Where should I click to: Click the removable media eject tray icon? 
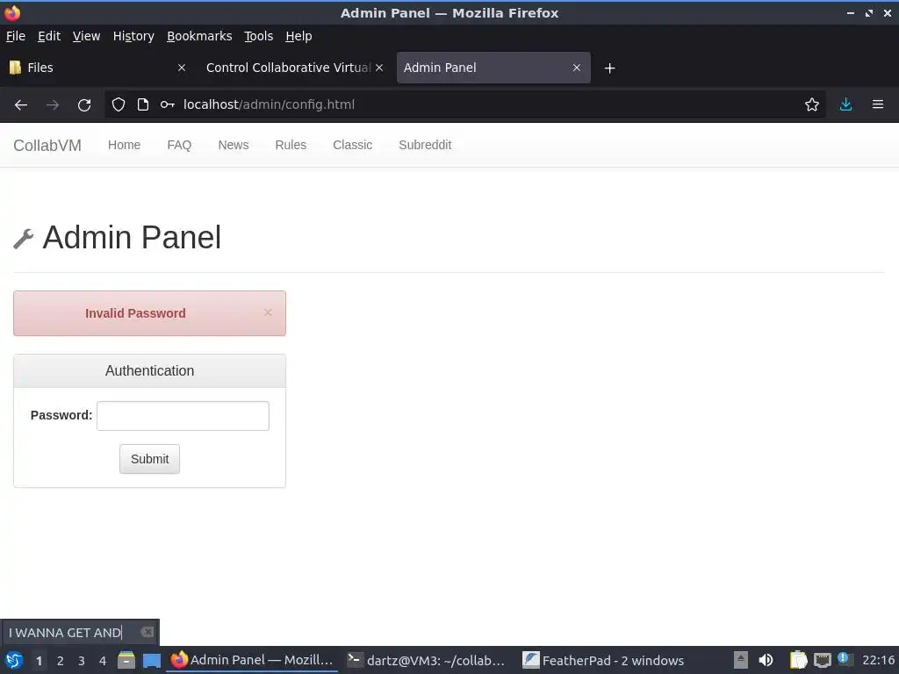[741, 660]
